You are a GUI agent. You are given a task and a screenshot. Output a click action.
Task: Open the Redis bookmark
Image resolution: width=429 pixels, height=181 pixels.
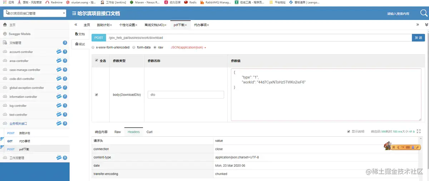pos(190,2)
